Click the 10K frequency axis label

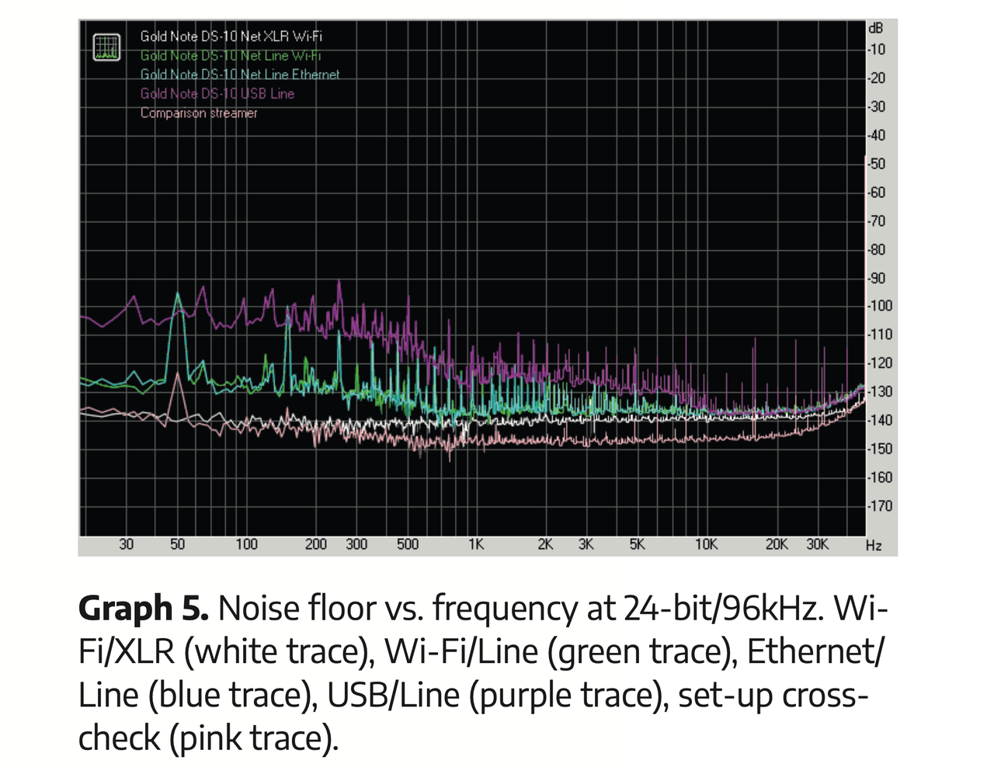[x=706, y=544]
